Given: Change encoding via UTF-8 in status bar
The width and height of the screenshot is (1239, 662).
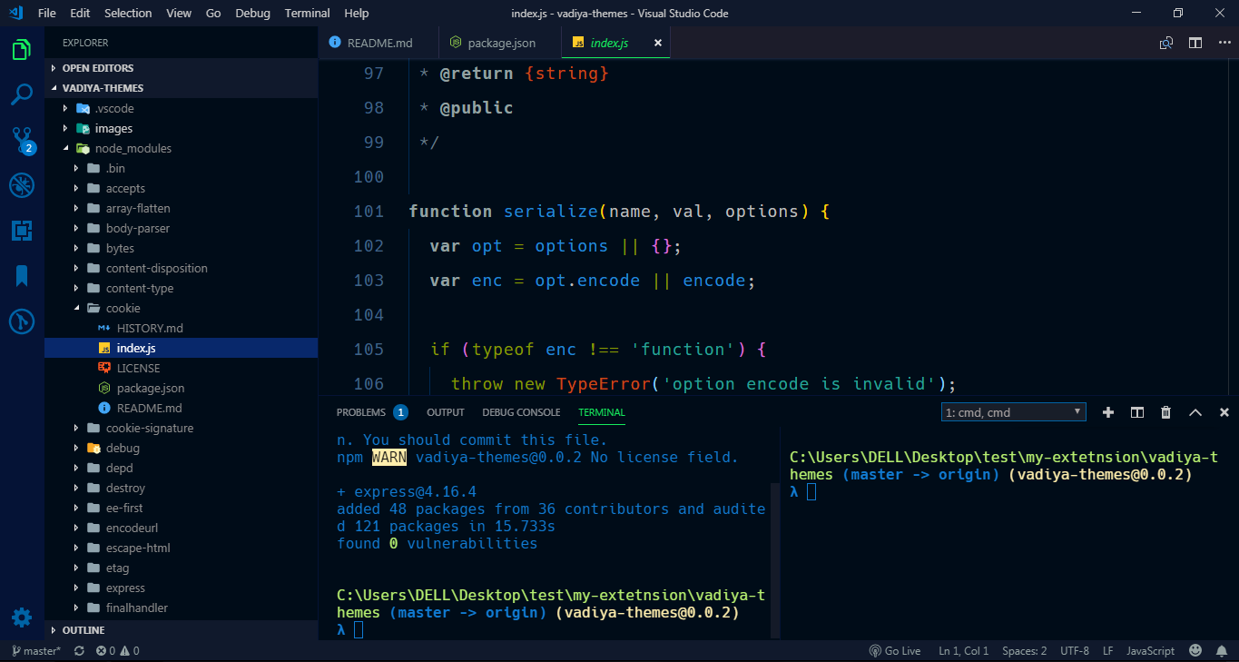Looking at the screenshot, I should pos(1075,651).
